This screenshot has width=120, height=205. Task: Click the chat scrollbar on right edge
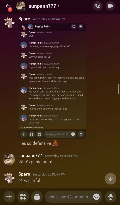pos(119,89)
